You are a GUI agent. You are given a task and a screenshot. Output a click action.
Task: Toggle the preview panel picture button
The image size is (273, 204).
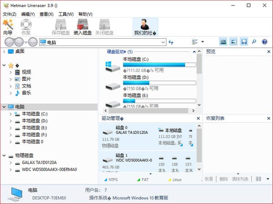click(233, 42)
